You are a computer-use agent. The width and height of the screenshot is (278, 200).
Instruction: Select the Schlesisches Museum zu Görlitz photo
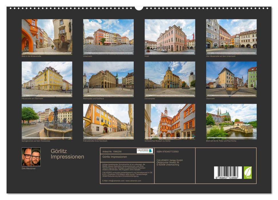tap(169, 122)
